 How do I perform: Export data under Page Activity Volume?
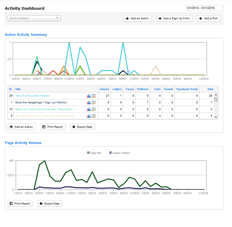pos(50,203)
